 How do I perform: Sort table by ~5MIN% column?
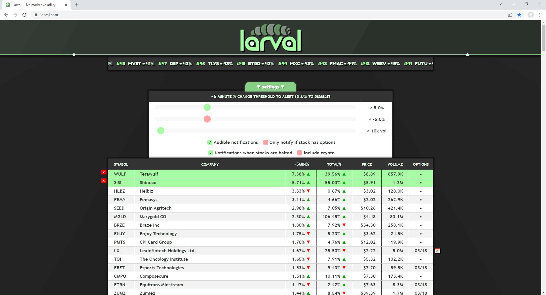point(301,164)
